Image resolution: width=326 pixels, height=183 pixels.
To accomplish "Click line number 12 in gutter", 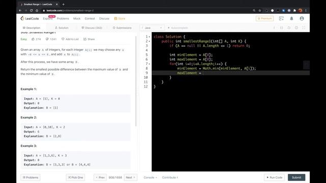I will pyautogui.click(x=146, y=86).
